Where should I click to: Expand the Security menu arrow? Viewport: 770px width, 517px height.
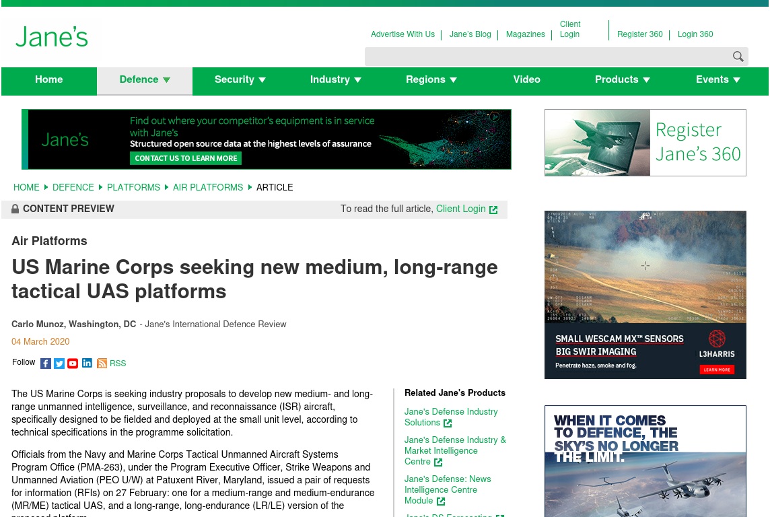click(x=262, y=80)
